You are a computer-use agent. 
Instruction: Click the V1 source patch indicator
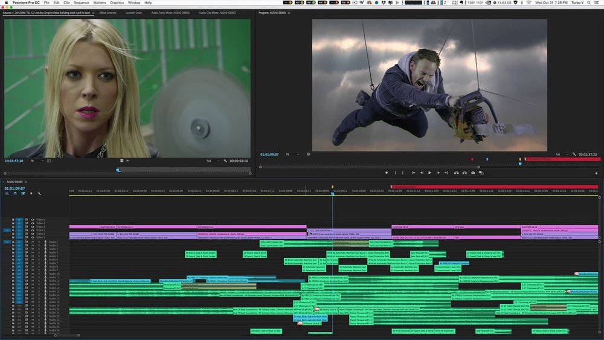(x=7, y=230)
